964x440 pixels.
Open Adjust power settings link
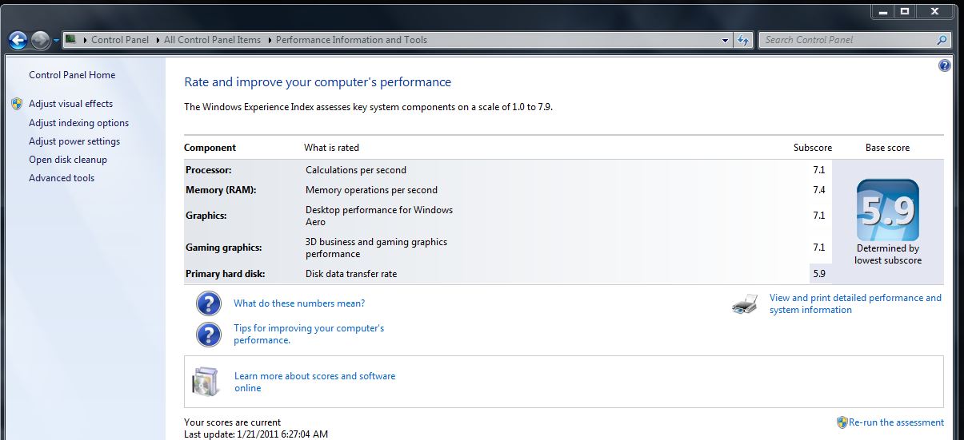pos(74,141)
